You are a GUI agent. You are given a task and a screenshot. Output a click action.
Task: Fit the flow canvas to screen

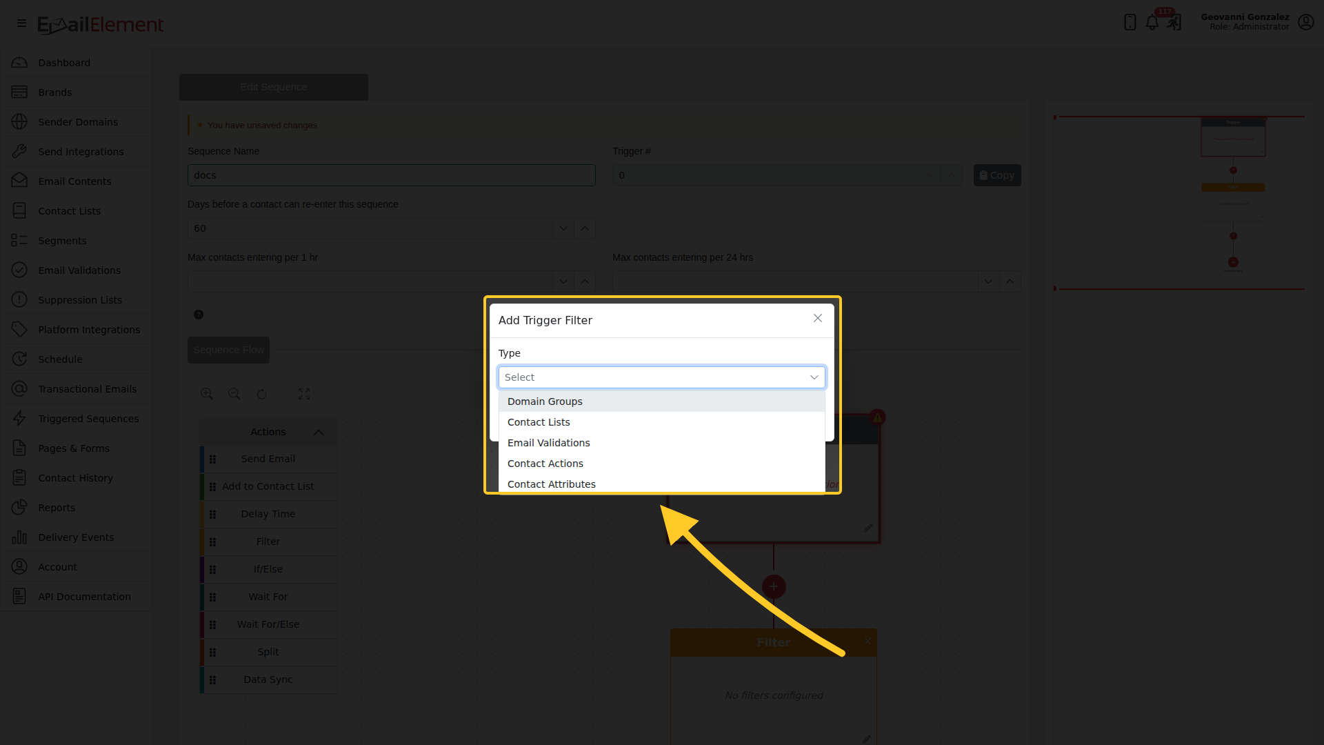tap(304, 394)
